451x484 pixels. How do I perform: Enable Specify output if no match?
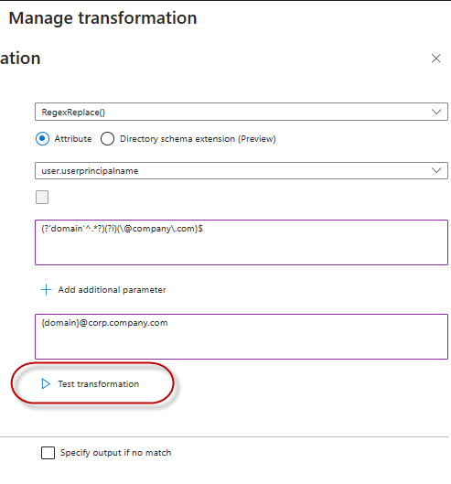pyautogui.click(x=48, y=453)
